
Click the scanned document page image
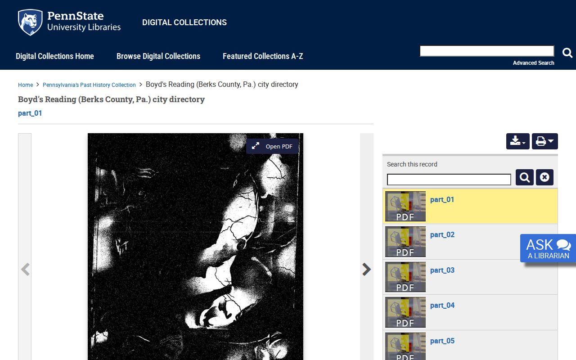[x=195, y=247]
